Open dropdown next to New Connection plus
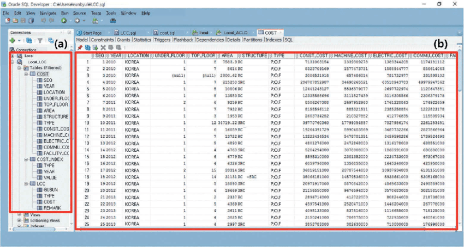Viewport: 464px width, 247px height. (x=19, y=40)
